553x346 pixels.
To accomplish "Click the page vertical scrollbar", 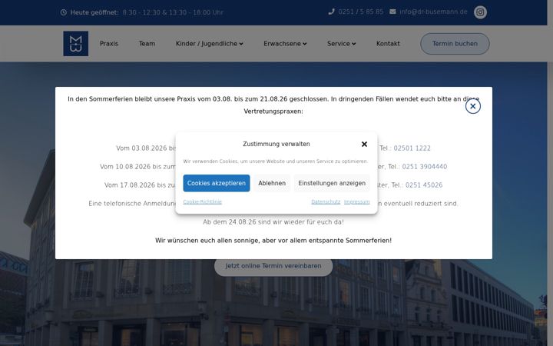I will coord(550,173).
